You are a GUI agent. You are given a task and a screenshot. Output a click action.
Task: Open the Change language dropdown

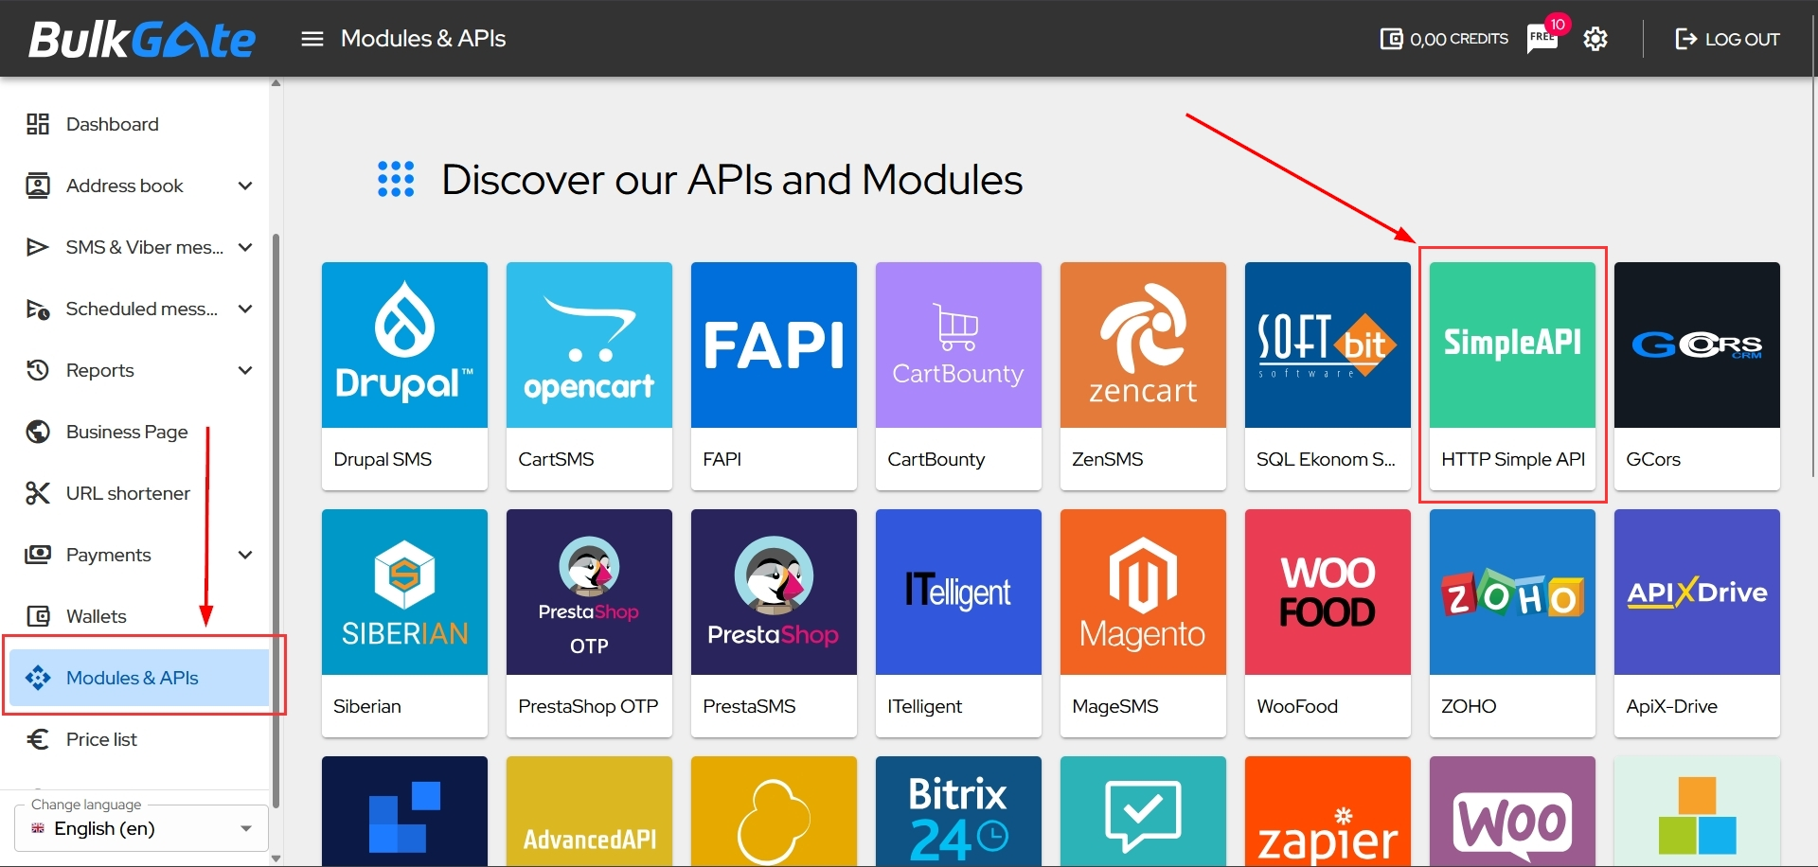(142, 828)
